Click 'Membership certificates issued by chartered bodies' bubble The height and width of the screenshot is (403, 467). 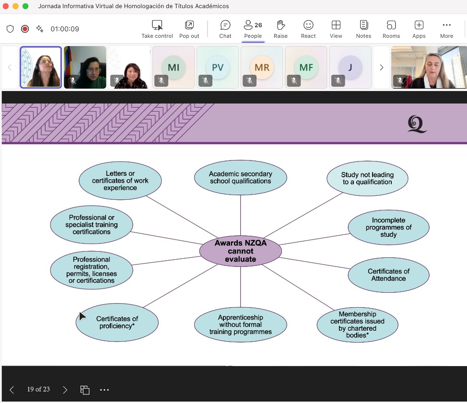(357, 324)
